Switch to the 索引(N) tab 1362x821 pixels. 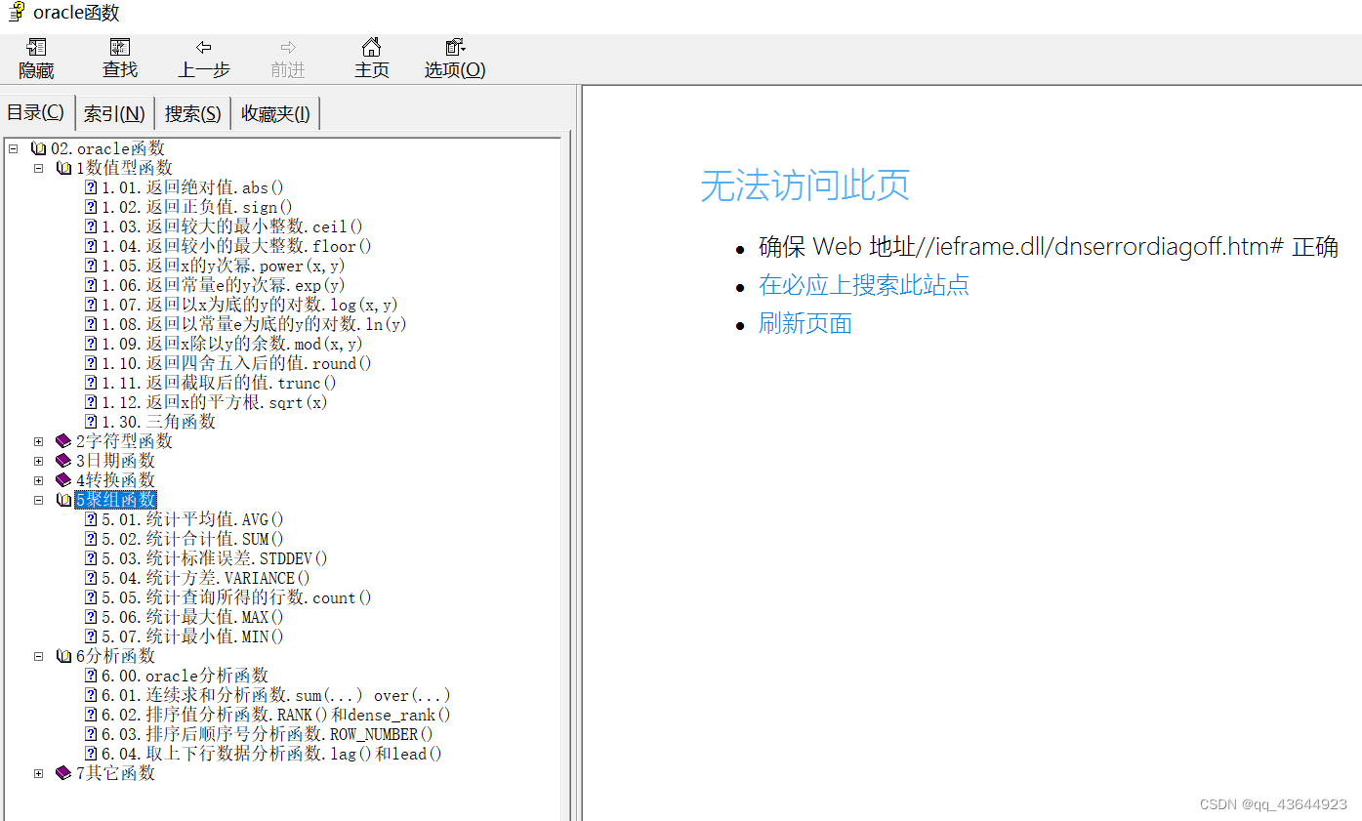114,113
